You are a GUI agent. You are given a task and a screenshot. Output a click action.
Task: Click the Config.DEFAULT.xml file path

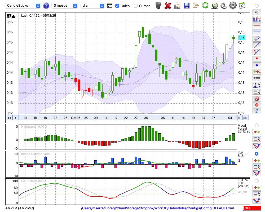157,208
